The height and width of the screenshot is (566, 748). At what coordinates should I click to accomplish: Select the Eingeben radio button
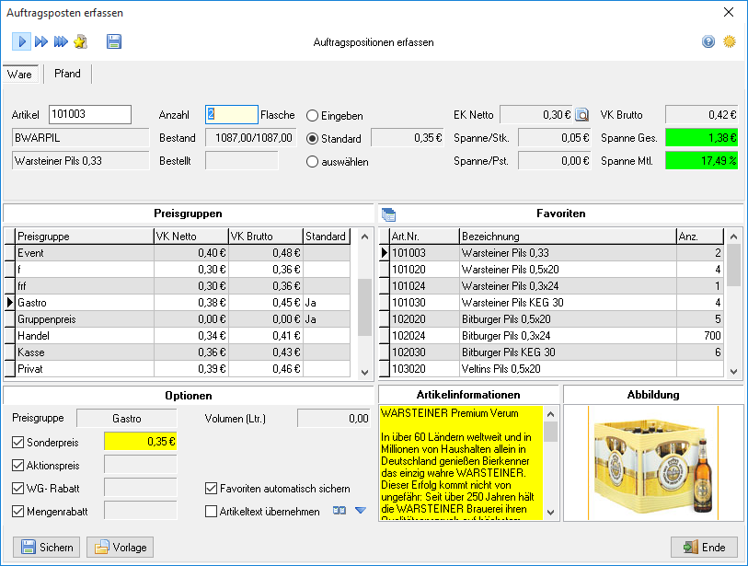click(x=312, y=115)
